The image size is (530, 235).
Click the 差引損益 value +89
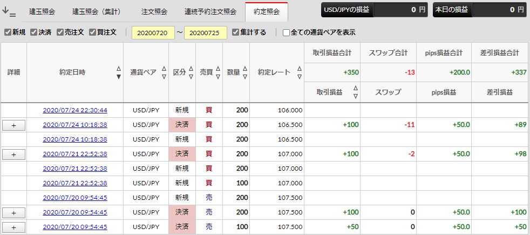click(521, 125)
